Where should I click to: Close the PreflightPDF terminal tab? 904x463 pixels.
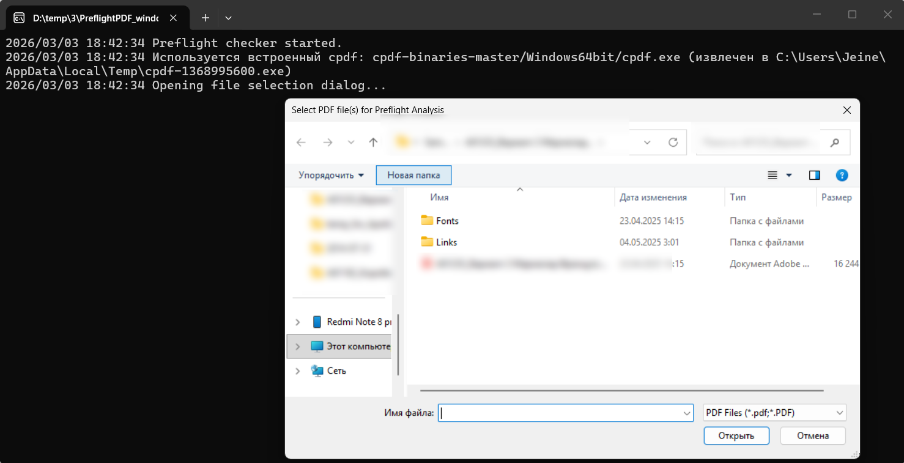tap(173, 18)
